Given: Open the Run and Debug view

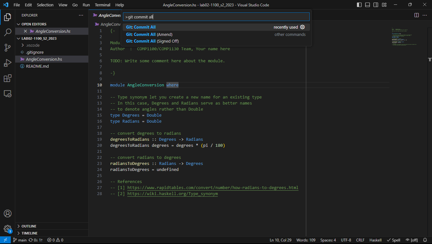Looking at the screenshot, I should point(8,63).
